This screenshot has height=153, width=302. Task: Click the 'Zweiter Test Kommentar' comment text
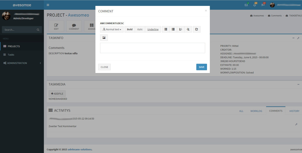63,126
